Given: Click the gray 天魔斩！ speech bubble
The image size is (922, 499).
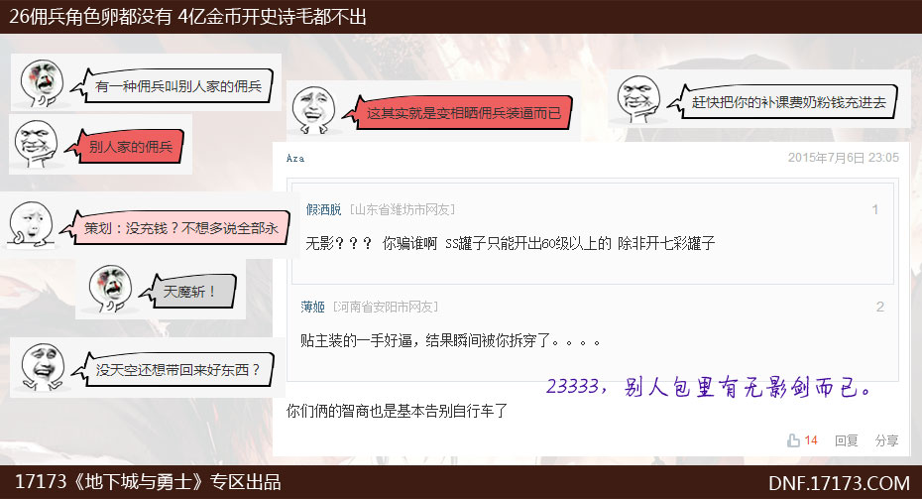Looking at the screenshot, I should point(187,292).
